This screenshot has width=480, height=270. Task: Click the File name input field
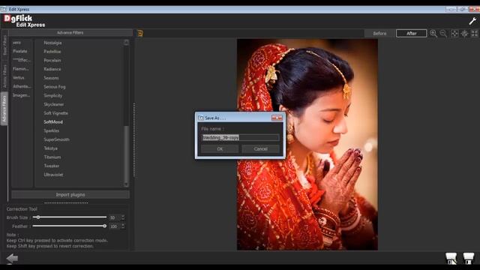click(x=240, y=138)
